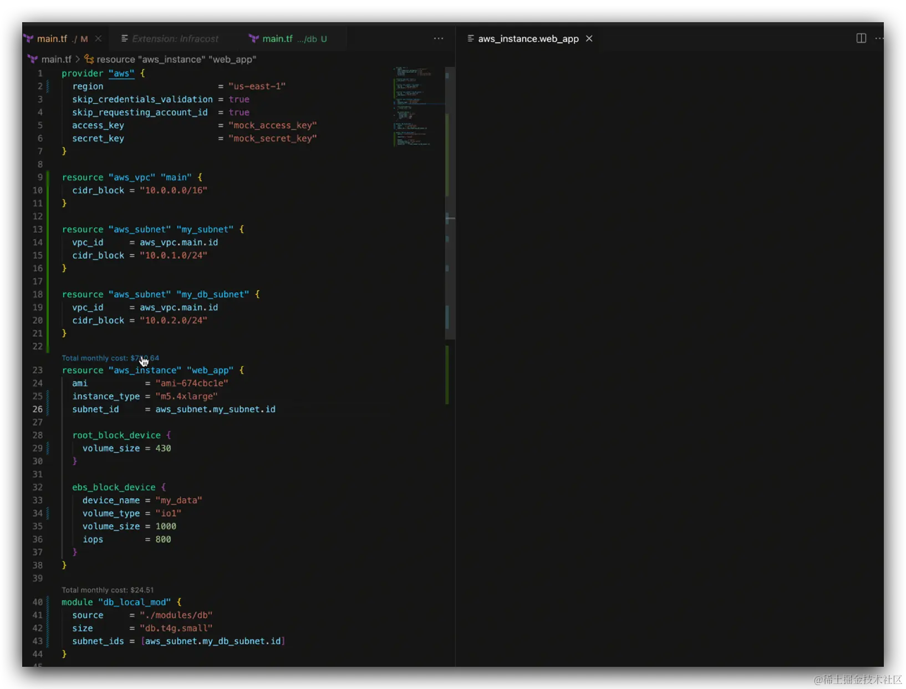The height and width of the screenshot is (689, 906).
Task: Click the "./modules/db" source value
Action: pyautogui.click(x=176, y=615)
